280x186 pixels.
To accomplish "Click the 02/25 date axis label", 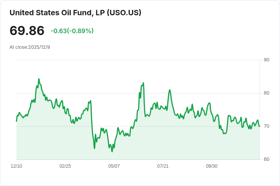I will coord(65,166).
